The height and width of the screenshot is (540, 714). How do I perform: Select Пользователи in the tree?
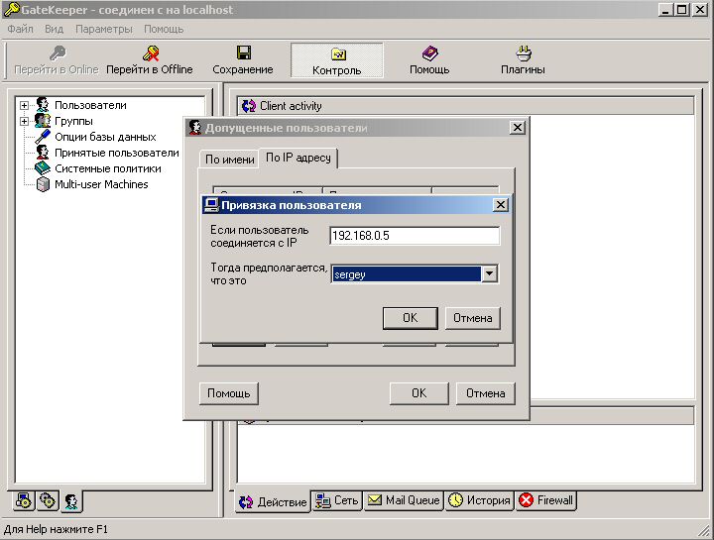(90, 106)
